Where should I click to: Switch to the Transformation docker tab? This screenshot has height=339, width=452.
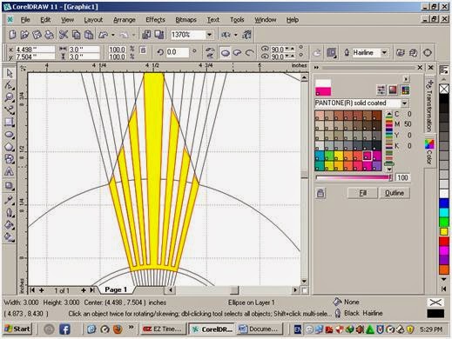pyautogui.click(x=429, y=106)
